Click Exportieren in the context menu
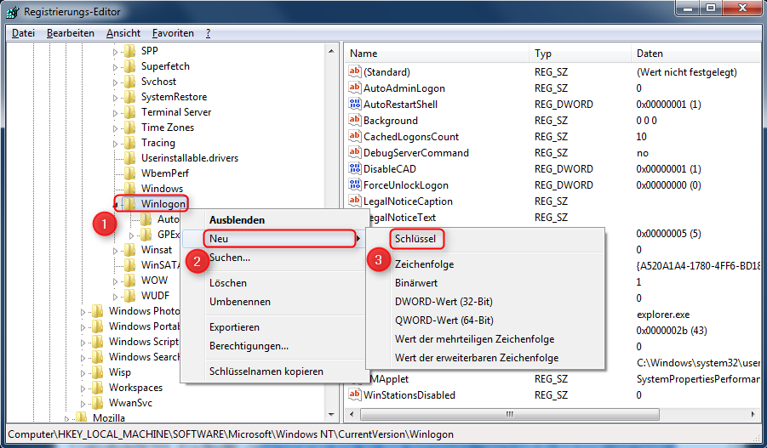Screen dimensions: 767x448 [x=234, y=327]
